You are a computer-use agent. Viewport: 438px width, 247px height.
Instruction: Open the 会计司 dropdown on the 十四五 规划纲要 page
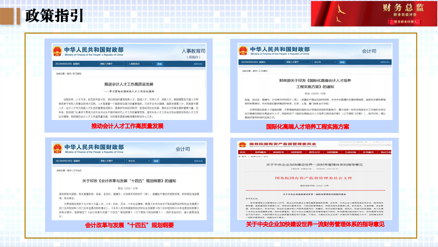tap(139, 161)
